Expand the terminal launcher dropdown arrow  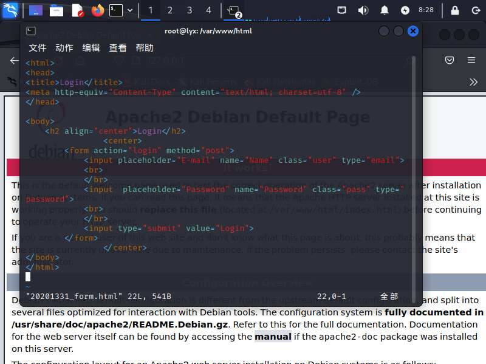point(130,10)
